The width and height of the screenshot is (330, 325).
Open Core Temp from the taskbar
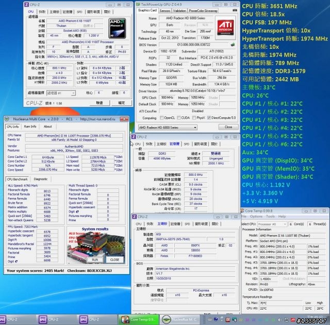(x=139, y=319)
